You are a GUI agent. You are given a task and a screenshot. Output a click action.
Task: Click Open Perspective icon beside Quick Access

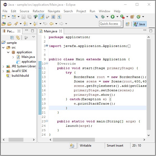coord(127,24)
